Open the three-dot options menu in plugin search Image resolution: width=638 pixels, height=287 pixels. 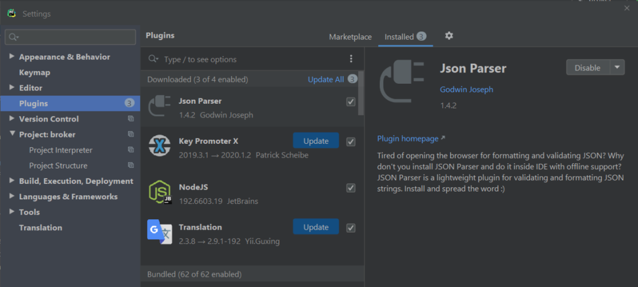(x=351, y=59)
